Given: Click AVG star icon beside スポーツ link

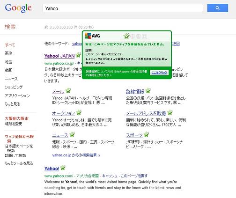Looking at the screenshot, I should pyautogui.click(x=146, y=134).
